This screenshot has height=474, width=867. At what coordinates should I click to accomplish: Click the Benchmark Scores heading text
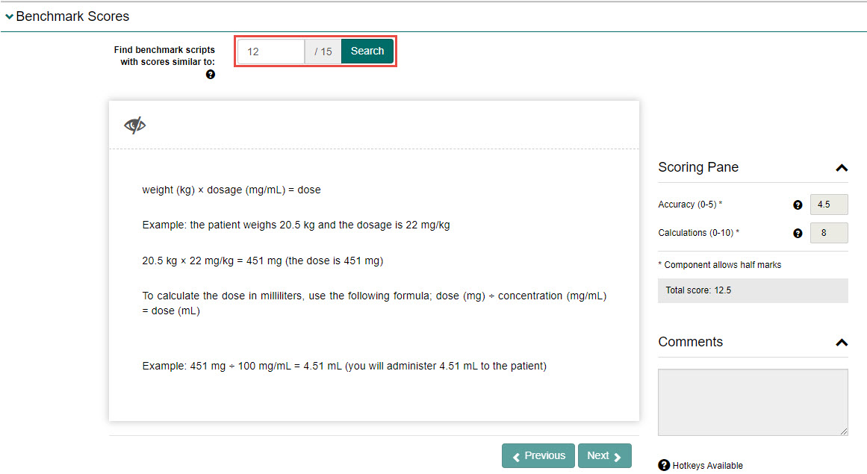pos(72,16)
